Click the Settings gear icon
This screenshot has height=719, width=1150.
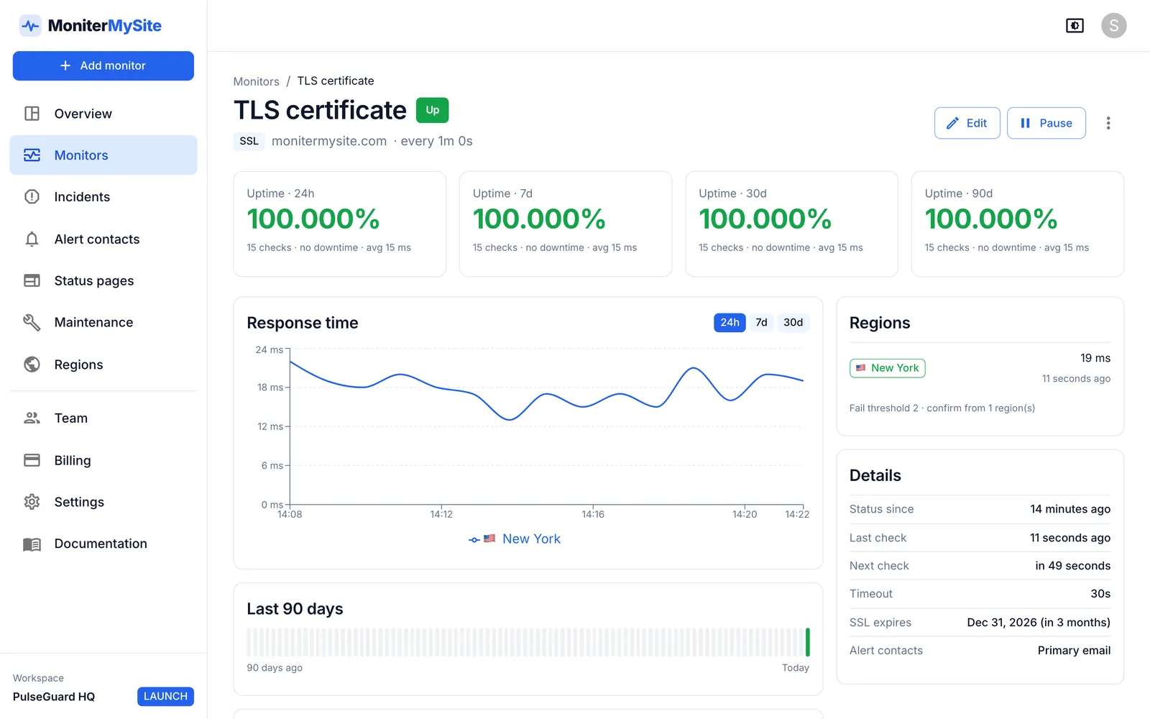pos(32,502)
